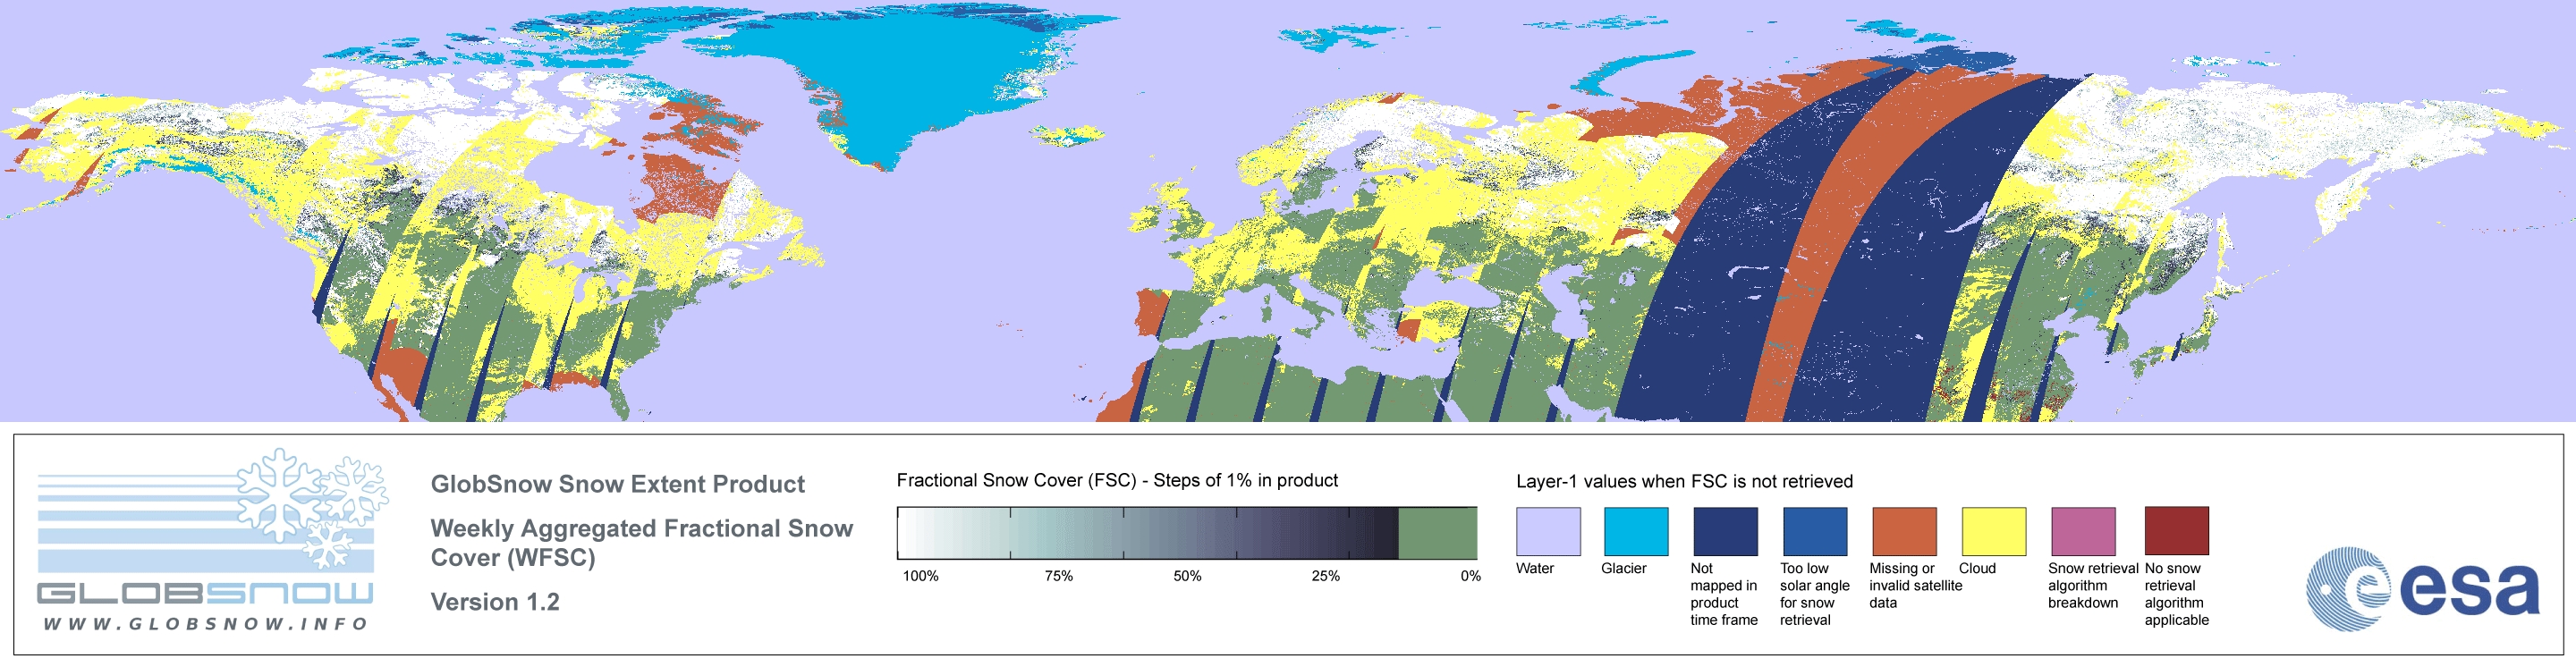Click 'Weekly Aggregated Fractional Snow Cover (WFSC)' text
The image size is (2576, 667).
[x=642, y=543]
